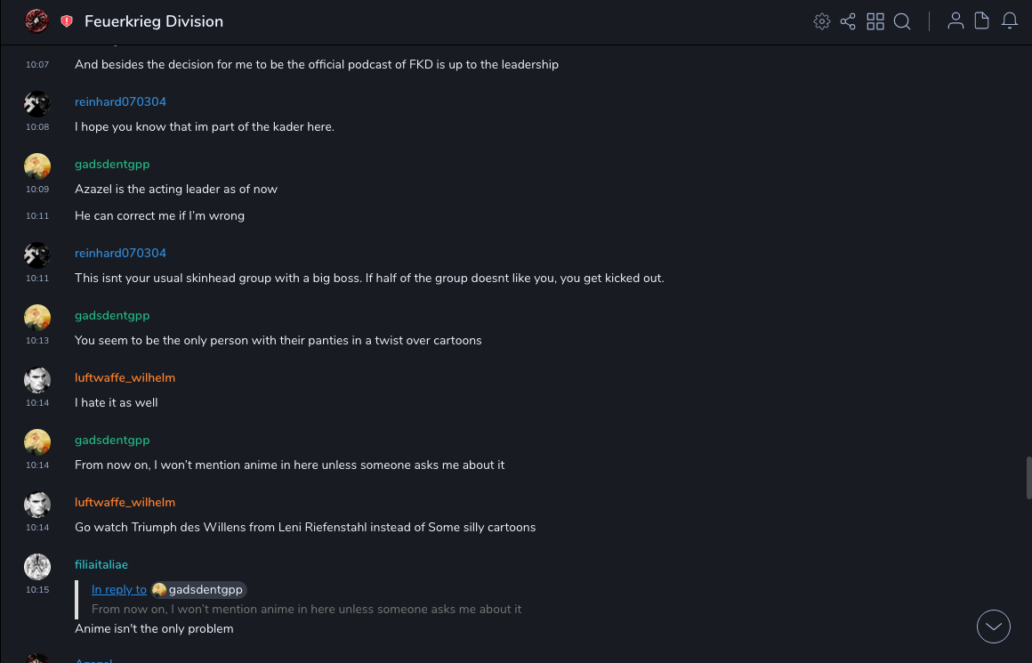1032x663 pixels.
Task: Click the share room icon
Action: coord(848,21)
